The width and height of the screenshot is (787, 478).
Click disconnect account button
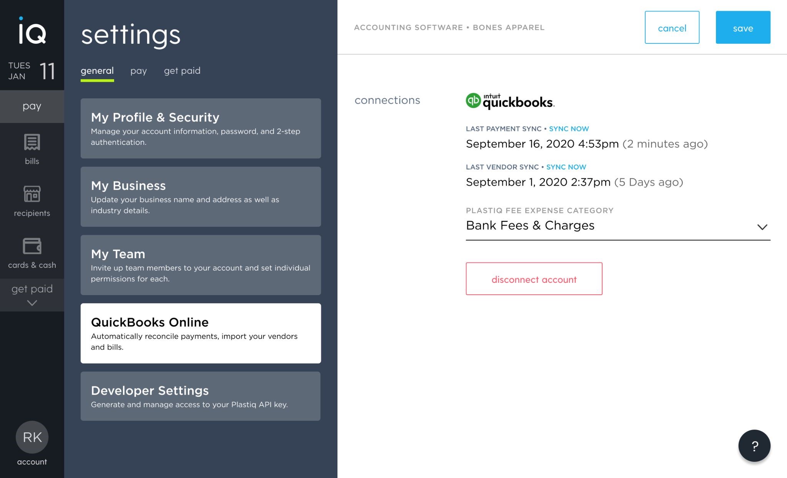[x=534, y=279]
